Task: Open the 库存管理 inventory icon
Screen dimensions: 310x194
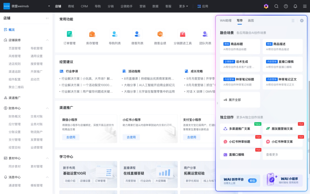Action: coord(92,34)
